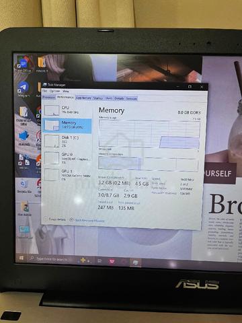
Task: Open the user folder icon below Recycle Bin
Action: coord(25,209)
